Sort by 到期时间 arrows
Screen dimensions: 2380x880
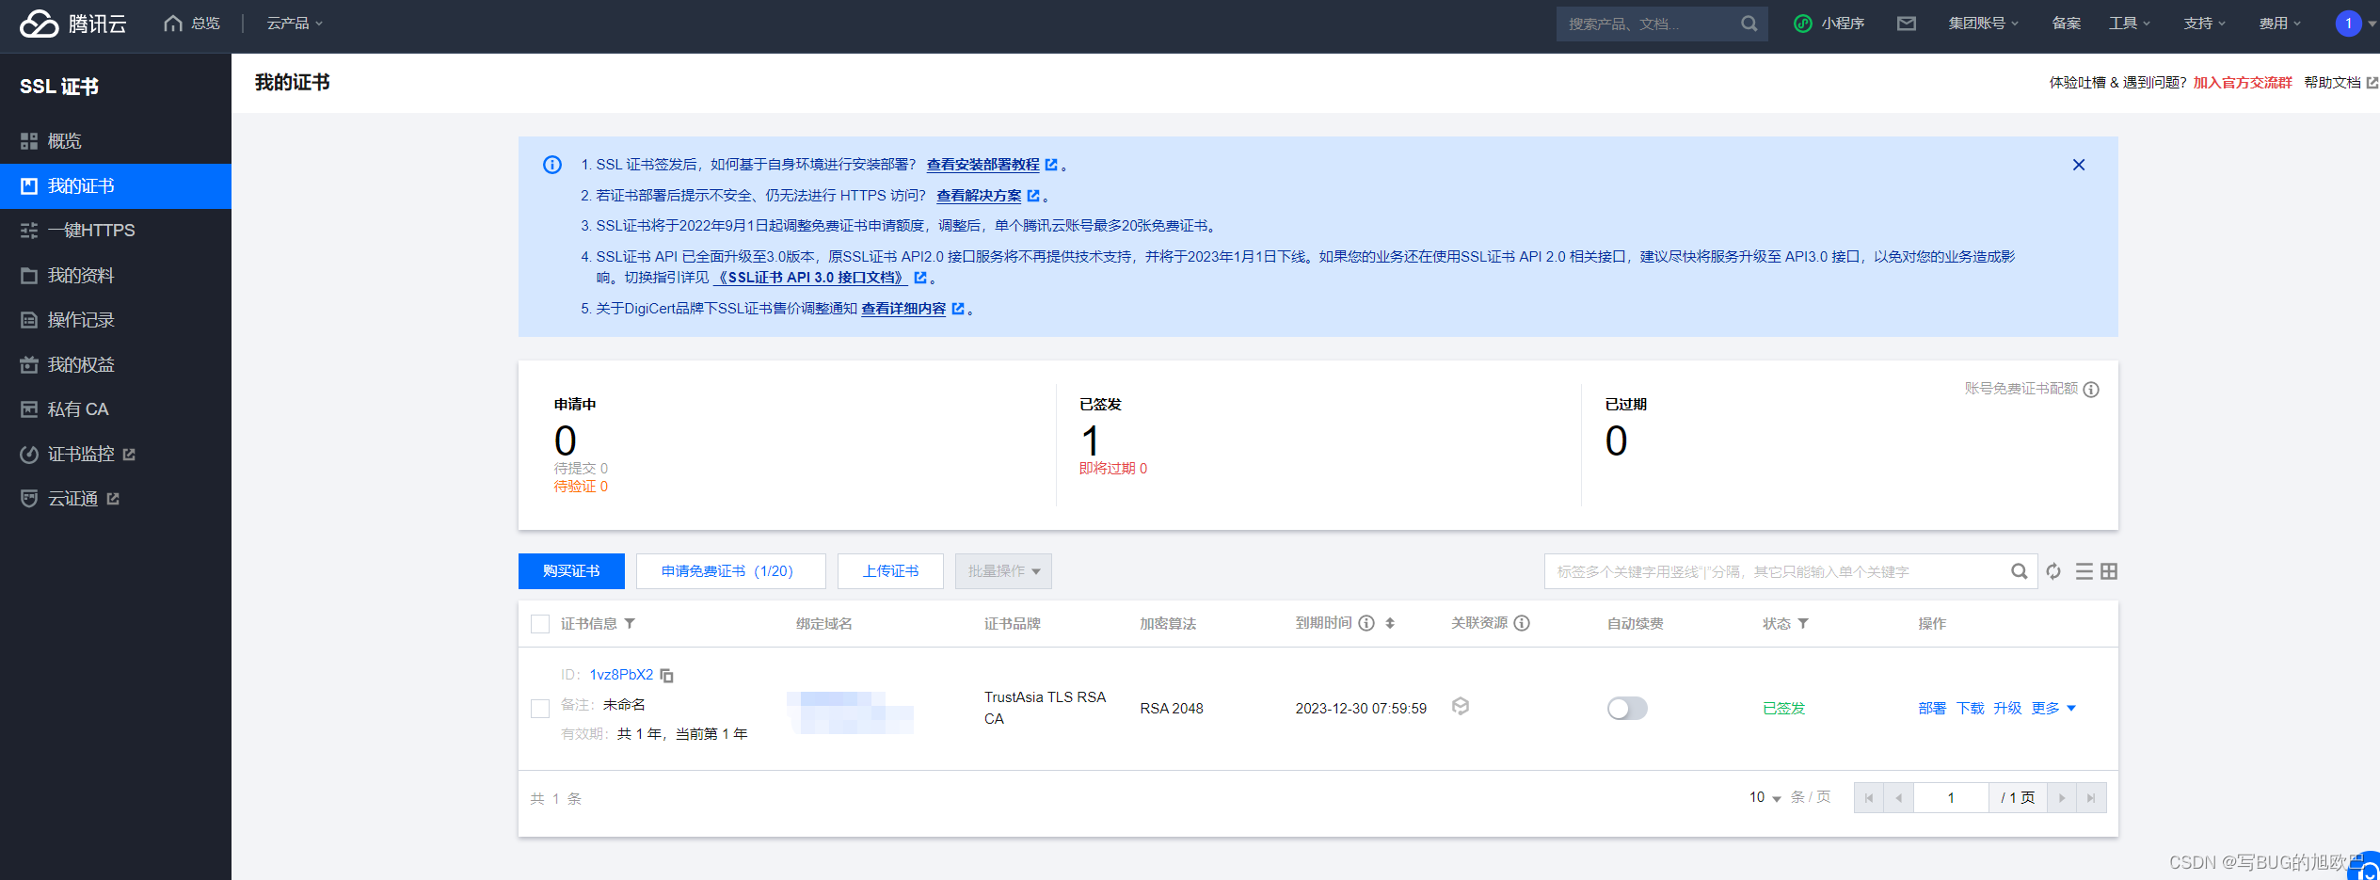click(1390, 623)
